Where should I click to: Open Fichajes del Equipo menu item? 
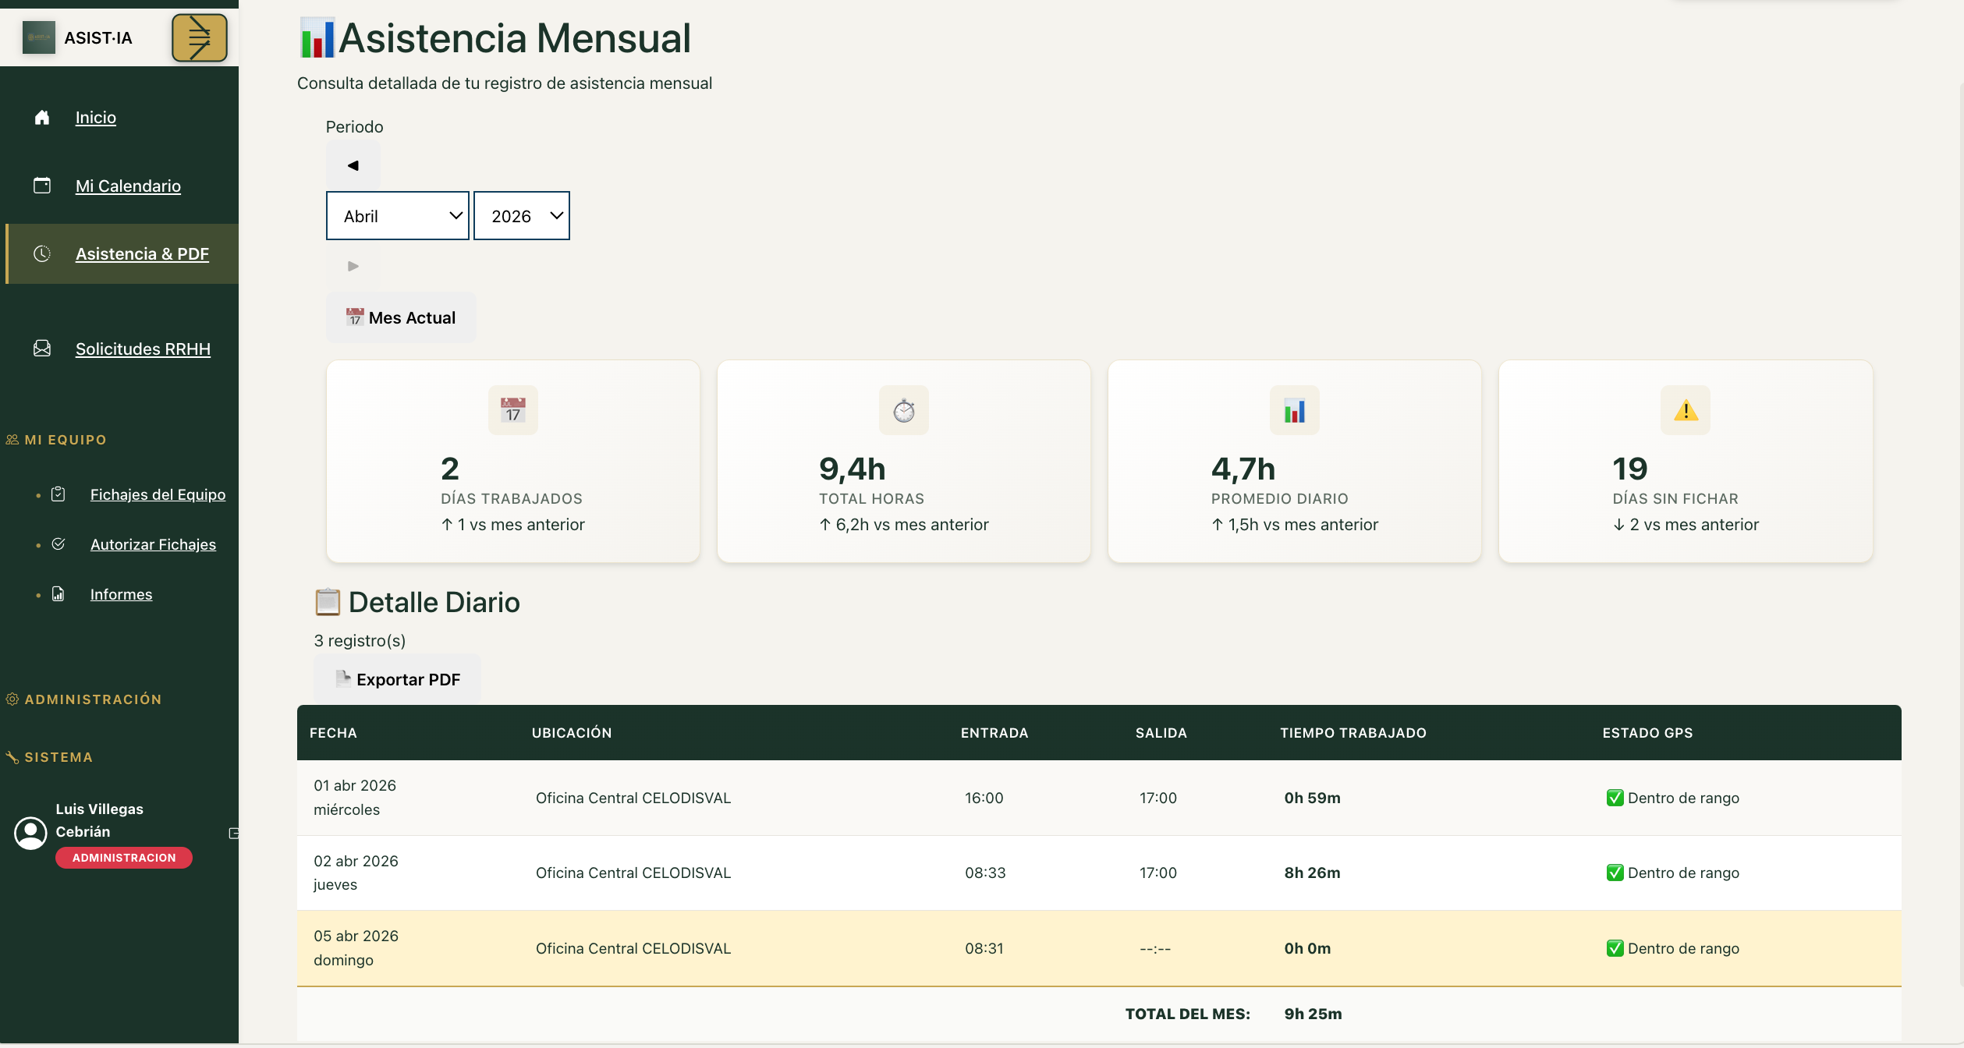pyautogui.click(x=158, y=494)
